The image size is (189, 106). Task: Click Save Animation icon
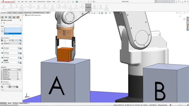coord(17,87)
